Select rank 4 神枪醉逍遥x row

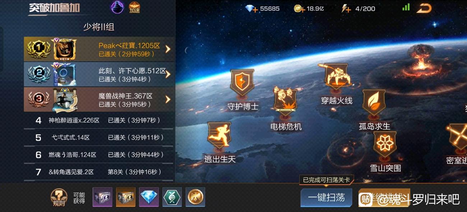[98, 120]
